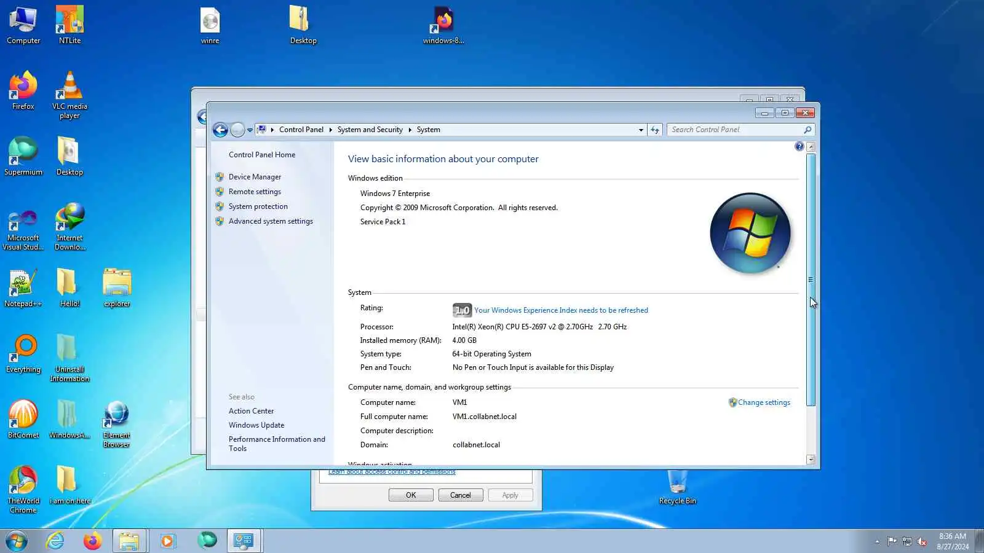The width and height of the screenshot is (984, 553).
Task: Select the Notepad++ desktop icon
Action: click(x=23, y=288)
